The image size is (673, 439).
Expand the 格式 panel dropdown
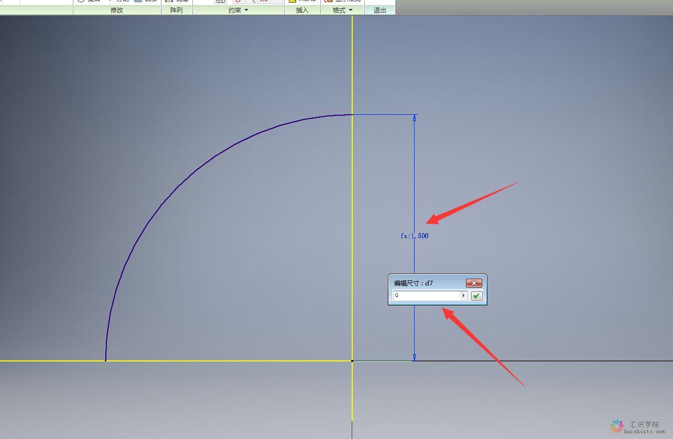(343, 10)
